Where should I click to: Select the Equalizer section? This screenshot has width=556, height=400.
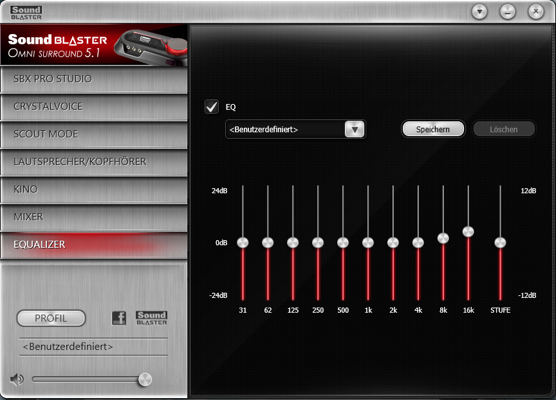(x=93, y=245)
